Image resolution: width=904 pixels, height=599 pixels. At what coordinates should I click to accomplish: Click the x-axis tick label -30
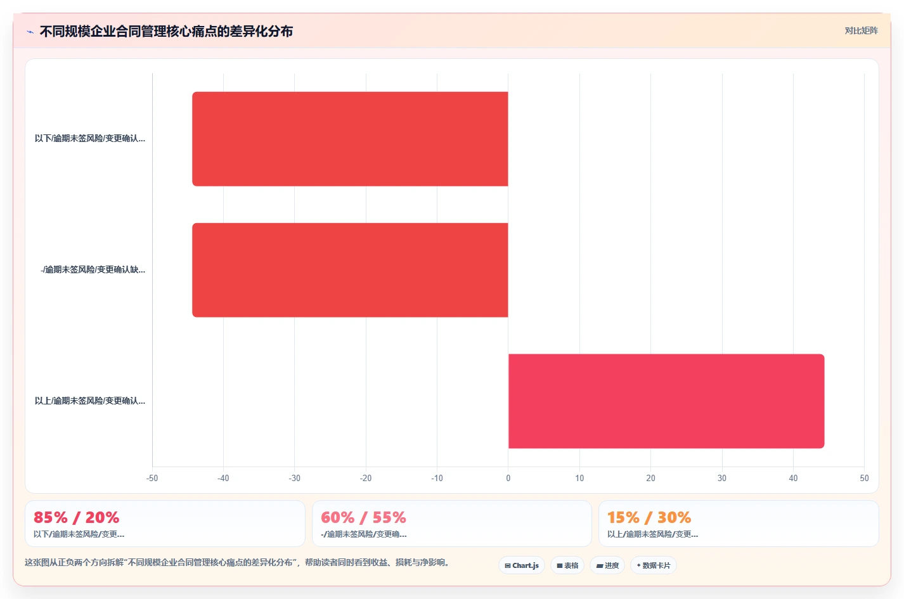[x=295, y=478]
